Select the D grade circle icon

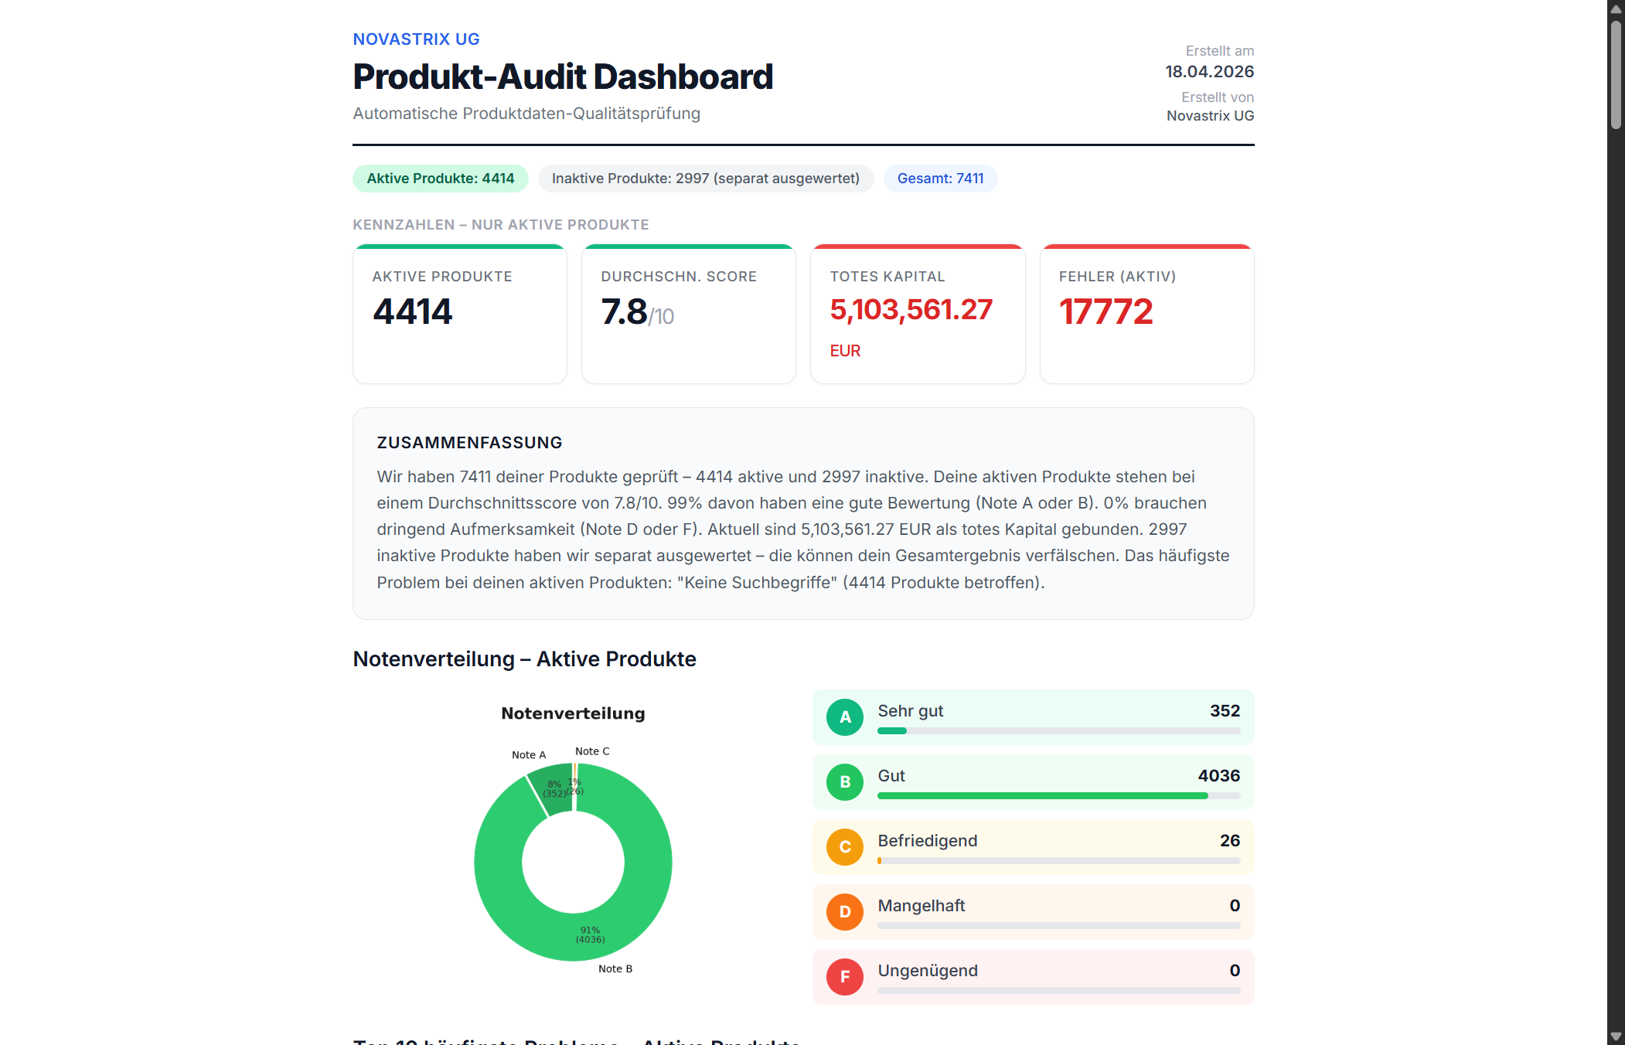pos(845,912)
